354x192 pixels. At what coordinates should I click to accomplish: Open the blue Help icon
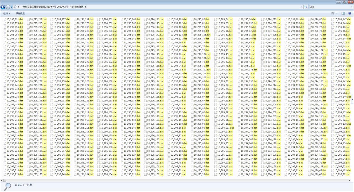point(349,13)
